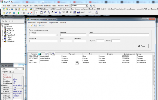Expand the DBGrid1 tree node
This screenshot has height=100, width=158.
pos(2,27)
